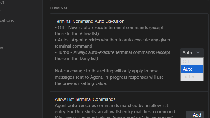Click the Off mode description bullet
Viewport: 210px width, 118px height.
click(x=109, y=30)
